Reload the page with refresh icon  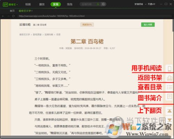click(14, 16)
